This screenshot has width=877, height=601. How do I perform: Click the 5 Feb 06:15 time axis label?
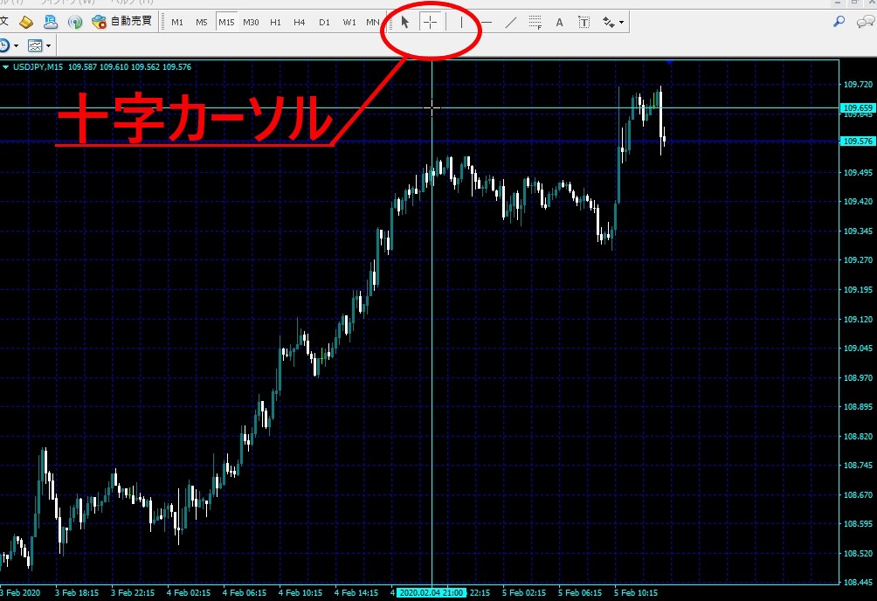(580, 592)
